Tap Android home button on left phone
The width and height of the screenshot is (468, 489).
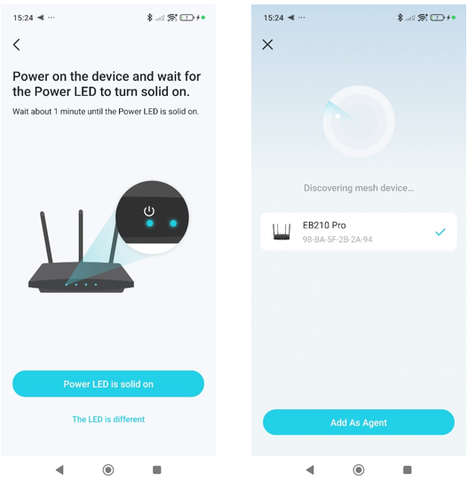click(x=108, y=469)
